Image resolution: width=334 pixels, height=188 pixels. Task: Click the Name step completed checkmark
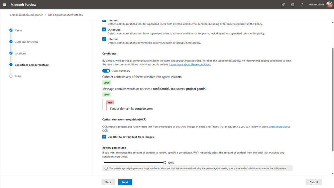tap(11, 30)
